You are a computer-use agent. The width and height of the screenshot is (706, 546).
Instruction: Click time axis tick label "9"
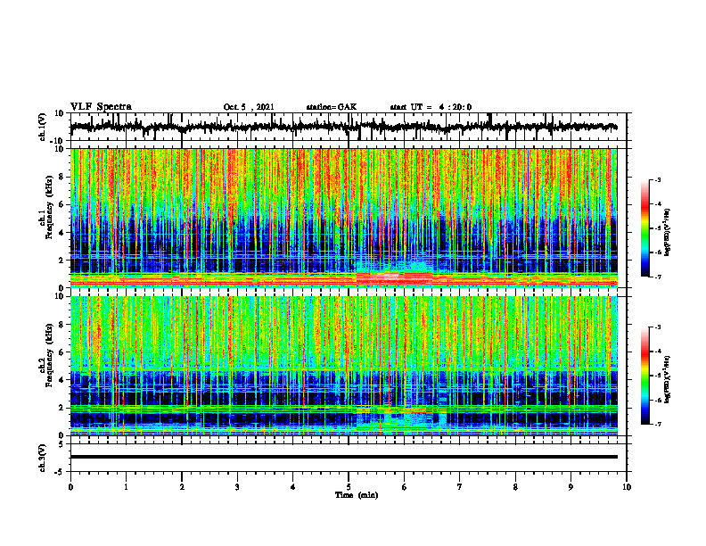(x=571, y=487)
